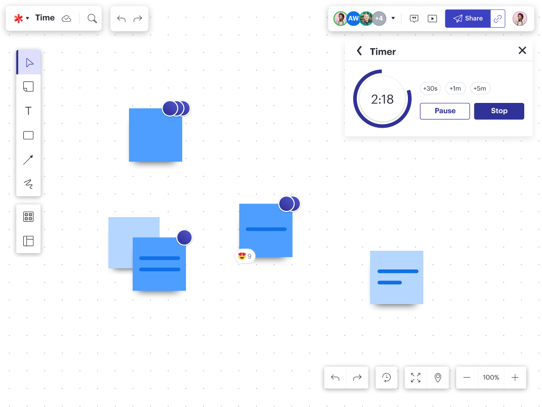
Task: Open version history clock icon
Action: coord(386,378)
